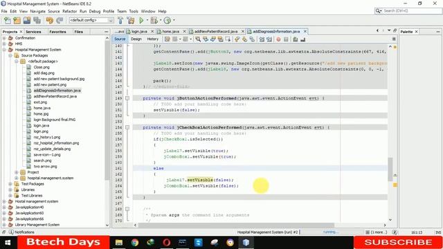This screenshot has height=249, width=443.
Task: Click the New File toolbar icon
Action: 8,20
